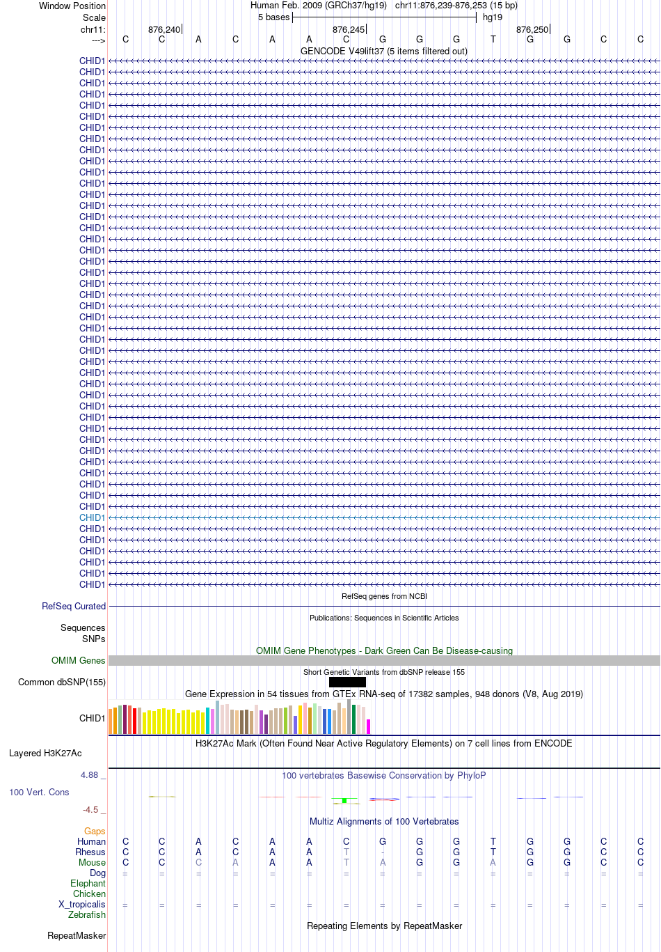Click the gray OMIM Genes item bar
The height and width of the screenshot is (952, 661).
384,660
